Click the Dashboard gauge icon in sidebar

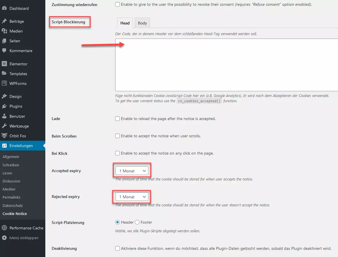click(4, 8)
